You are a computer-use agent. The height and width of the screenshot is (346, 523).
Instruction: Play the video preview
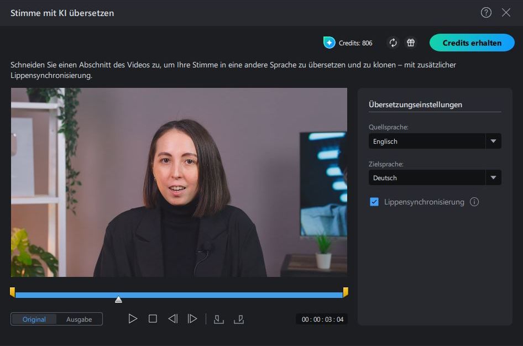(133, 319)
